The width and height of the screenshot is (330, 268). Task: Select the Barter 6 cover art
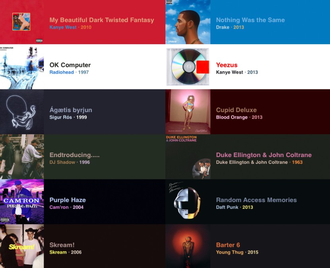tap(188, 246)
